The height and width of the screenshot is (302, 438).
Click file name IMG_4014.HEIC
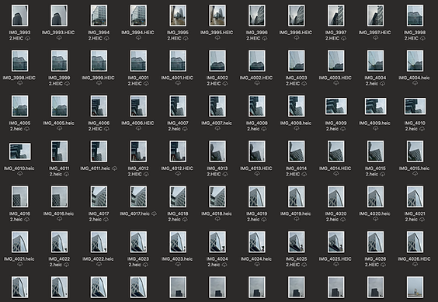[335, 168]
